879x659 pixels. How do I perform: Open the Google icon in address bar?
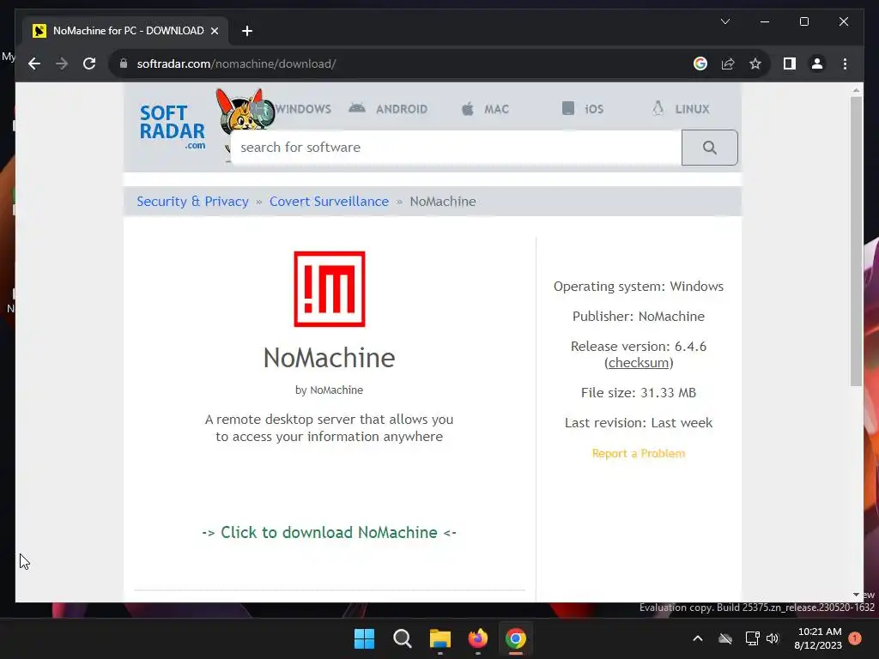click(x=700, y=63)
